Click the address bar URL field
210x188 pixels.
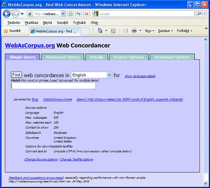tap(47, 14)
